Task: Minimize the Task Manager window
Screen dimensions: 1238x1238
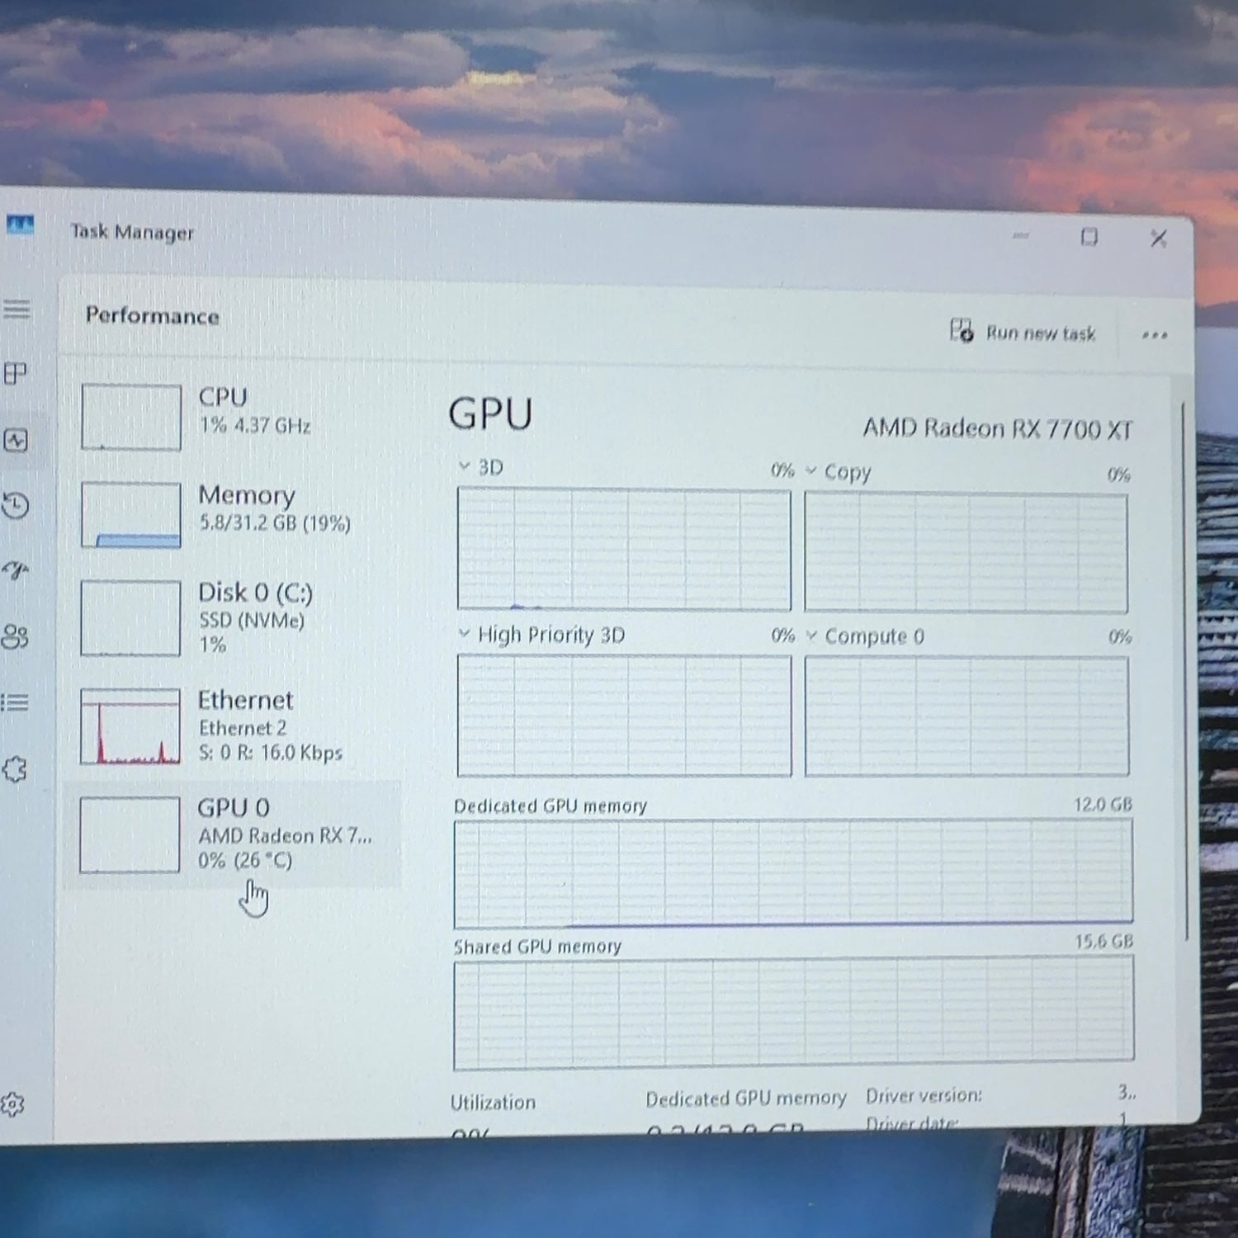Action: click(1021, 236)
